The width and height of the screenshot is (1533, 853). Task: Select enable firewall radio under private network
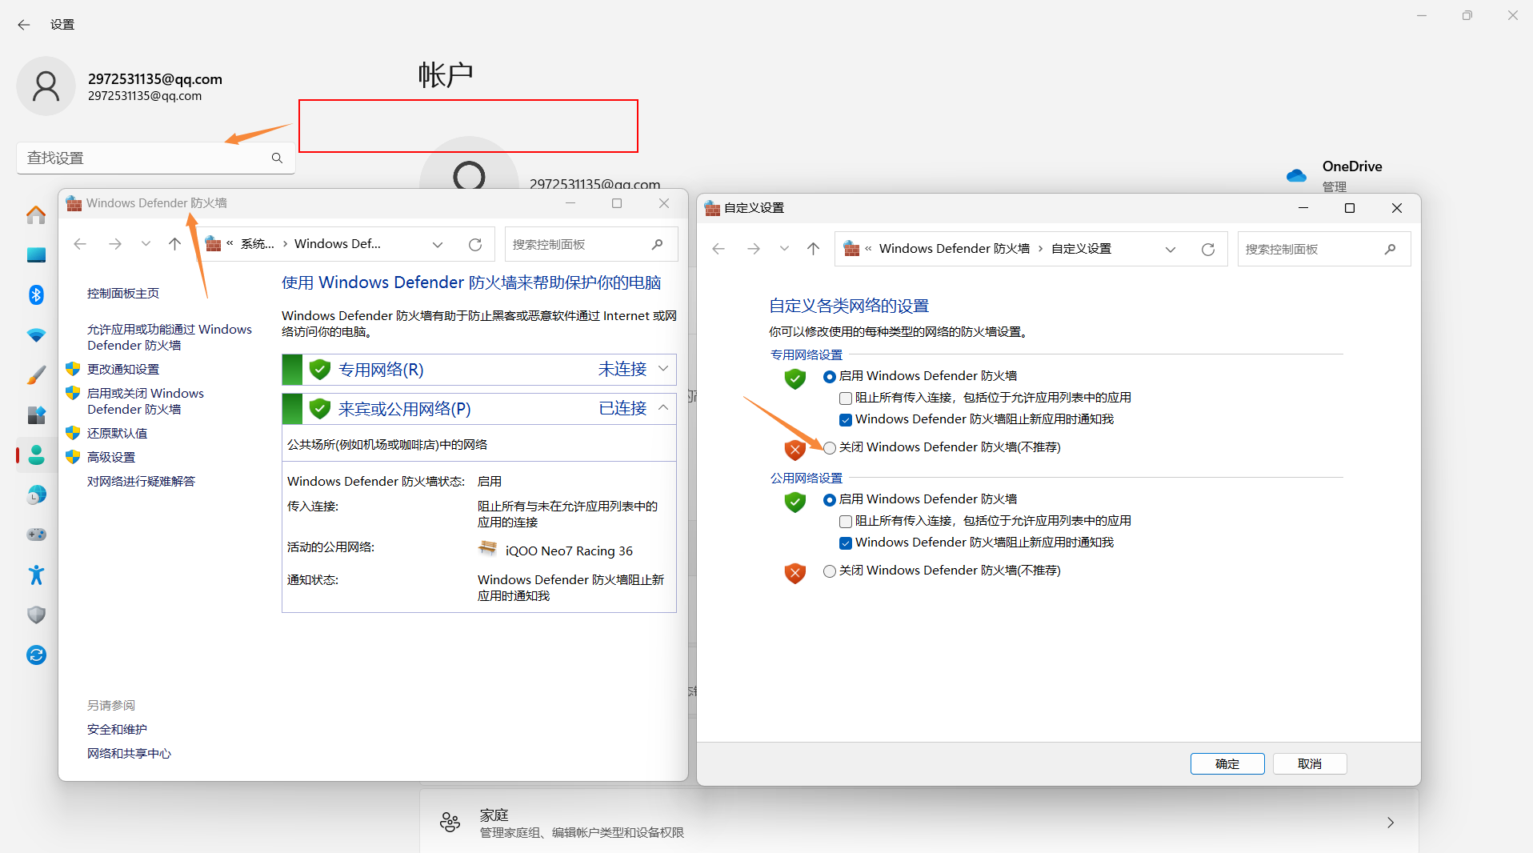[x=830, y=377]
